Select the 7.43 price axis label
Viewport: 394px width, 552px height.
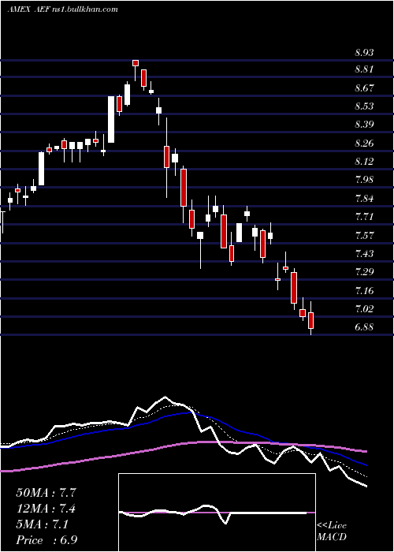(x=364, y=254)
